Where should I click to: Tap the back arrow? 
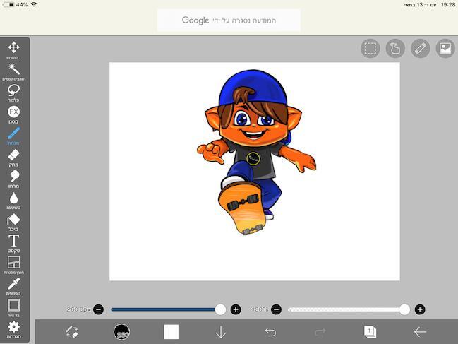[x=420, y=332]
